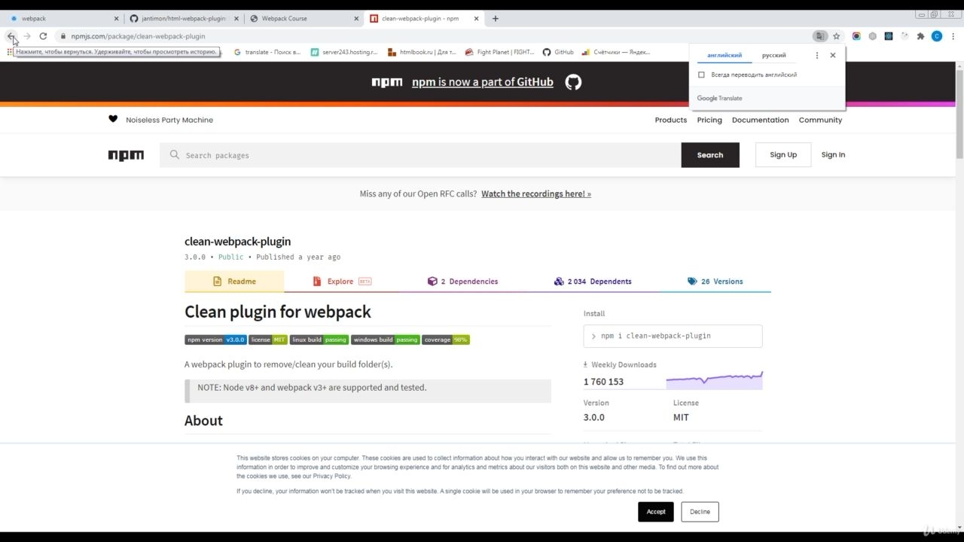Click the "Public" label under package name
This screenshot has height=542, width=964.
click(231, 257)
